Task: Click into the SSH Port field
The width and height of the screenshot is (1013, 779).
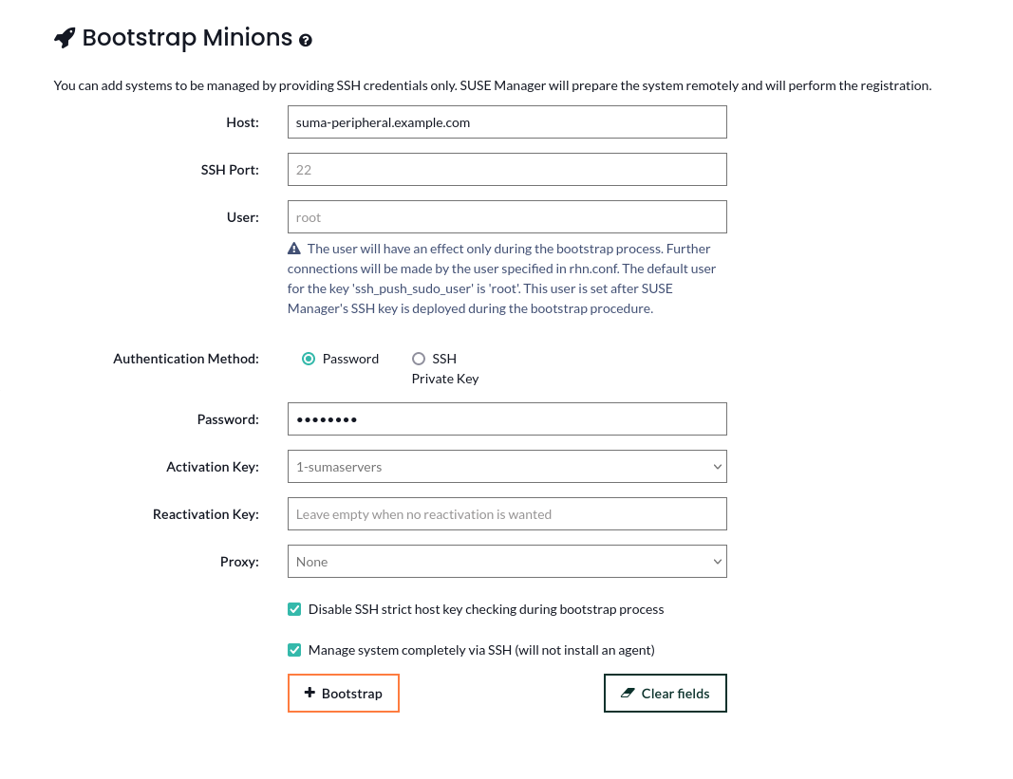Action: click(x=507, y=170)
